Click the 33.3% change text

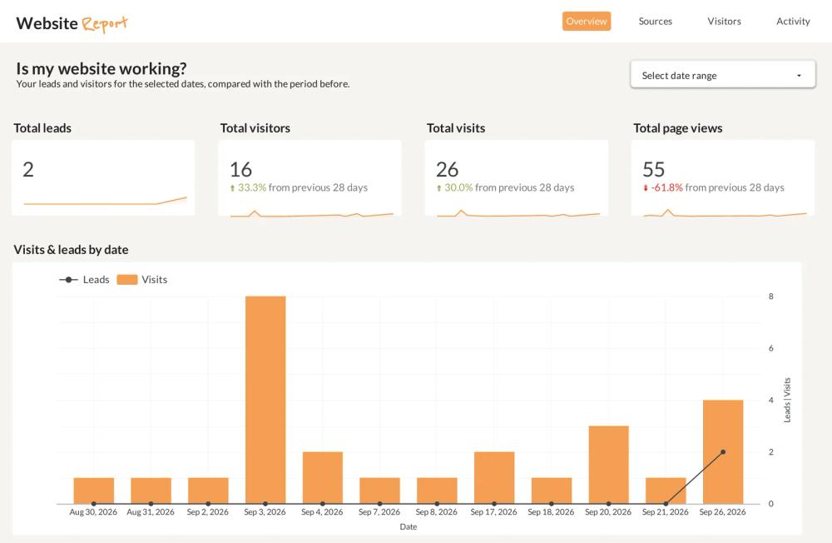click(x=251, y=187)
